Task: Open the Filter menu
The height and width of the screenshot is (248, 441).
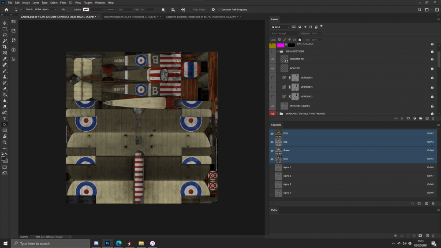Action: coord(63,3)
